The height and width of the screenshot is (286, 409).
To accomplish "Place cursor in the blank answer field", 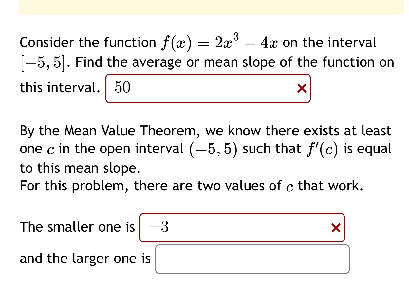I will (252, 259).
